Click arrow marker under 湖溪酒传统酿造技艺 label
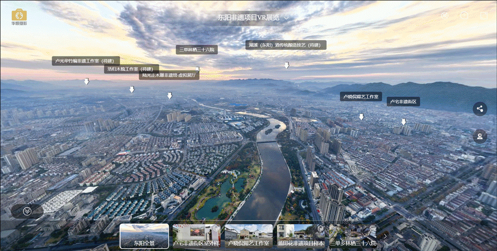The width and height of the screenshot is (497, 251). click(x=286, y=65)
